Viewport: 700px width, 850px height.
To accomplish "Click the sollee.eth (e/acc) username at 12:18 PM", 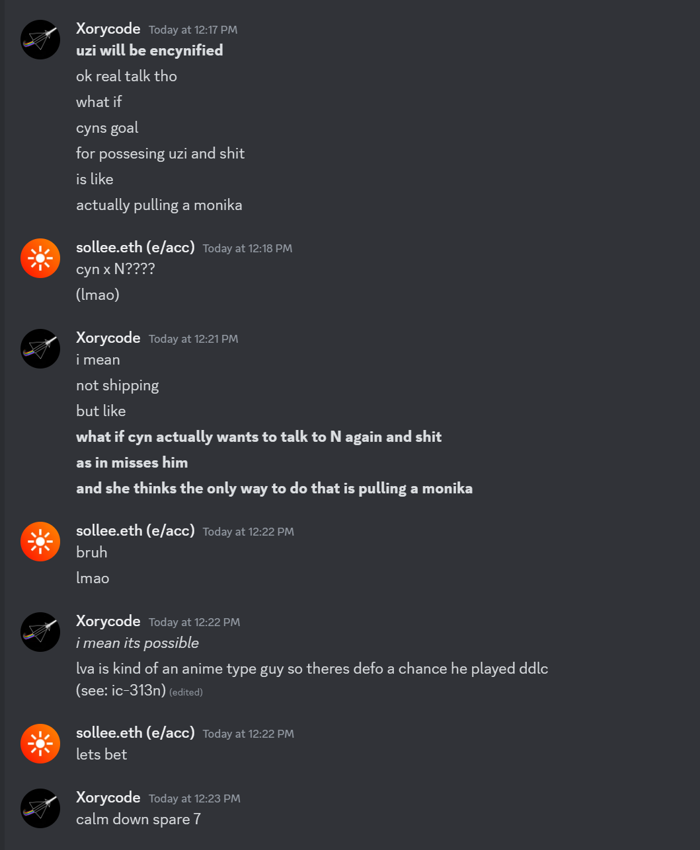I will click(136, 248).
